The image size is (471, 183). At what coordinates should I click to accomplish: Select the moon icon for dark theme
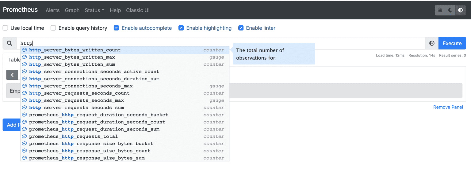(450, 10)
